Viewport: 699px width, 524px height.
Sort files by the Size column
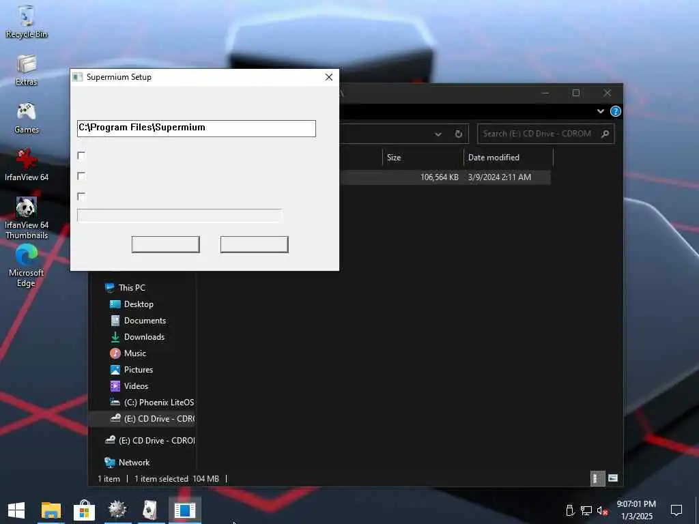pos(423,158)
